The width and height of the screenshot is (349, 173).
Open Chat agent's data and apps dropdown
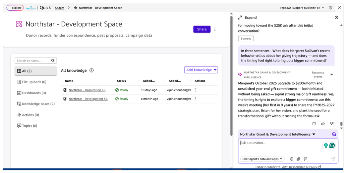(x=262, y=159)
